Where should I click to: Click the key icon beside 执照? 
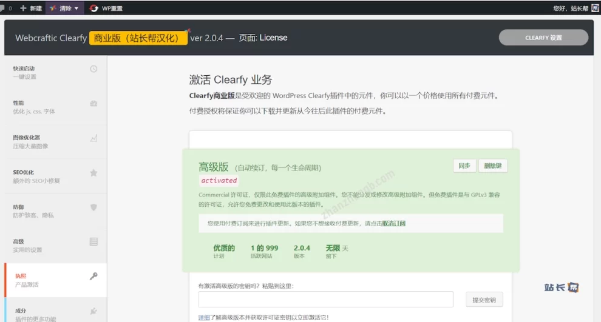coord(93,277)
